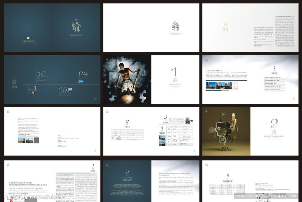Viewport: 302px width, 202px height.
Task: Click 'Oil pump oil heating multi-function equipment' heading
Action: [x=26, y=189]
